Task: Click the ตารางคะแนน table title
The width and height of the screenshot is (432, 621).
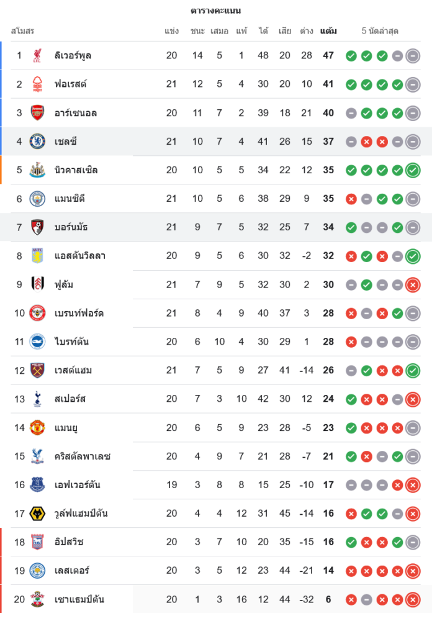Action: pos(215,11)
